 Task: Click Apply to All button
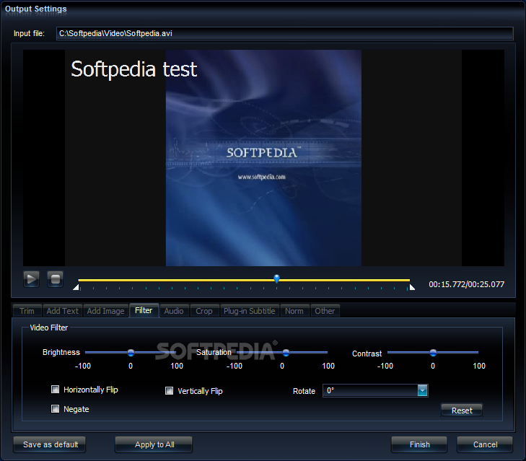click(154, 444)
